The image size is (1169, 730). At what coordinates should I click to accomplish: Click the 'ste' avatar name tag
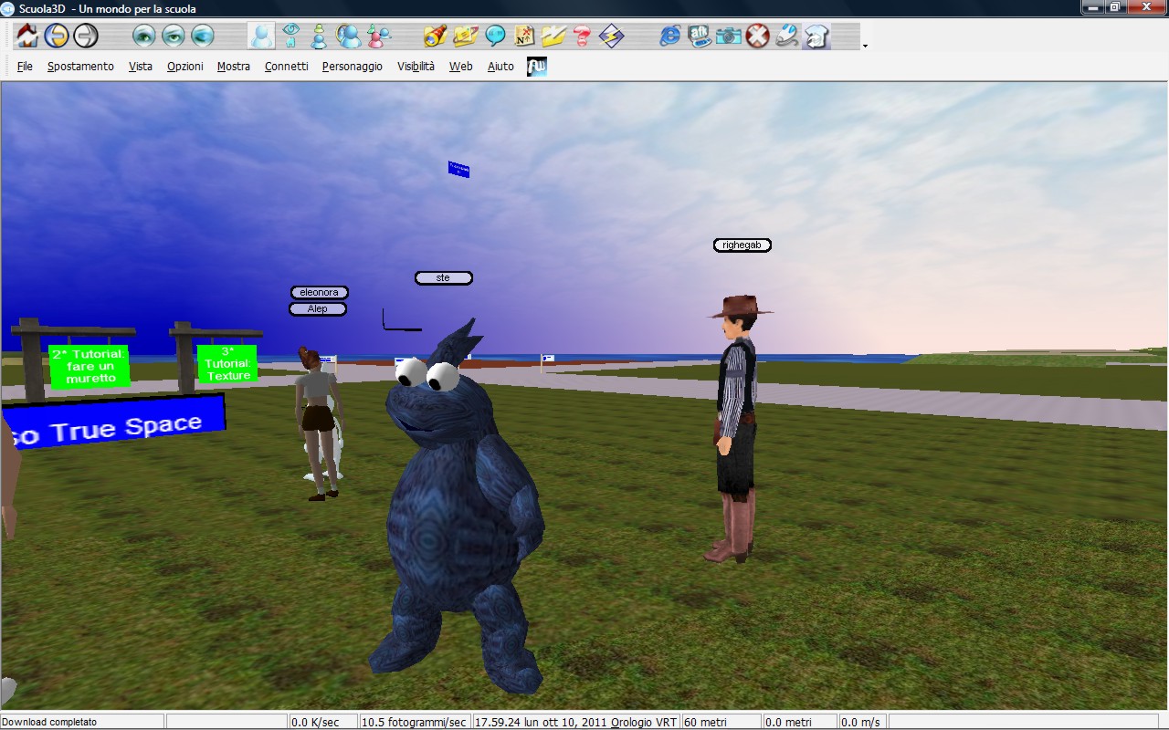444,277
